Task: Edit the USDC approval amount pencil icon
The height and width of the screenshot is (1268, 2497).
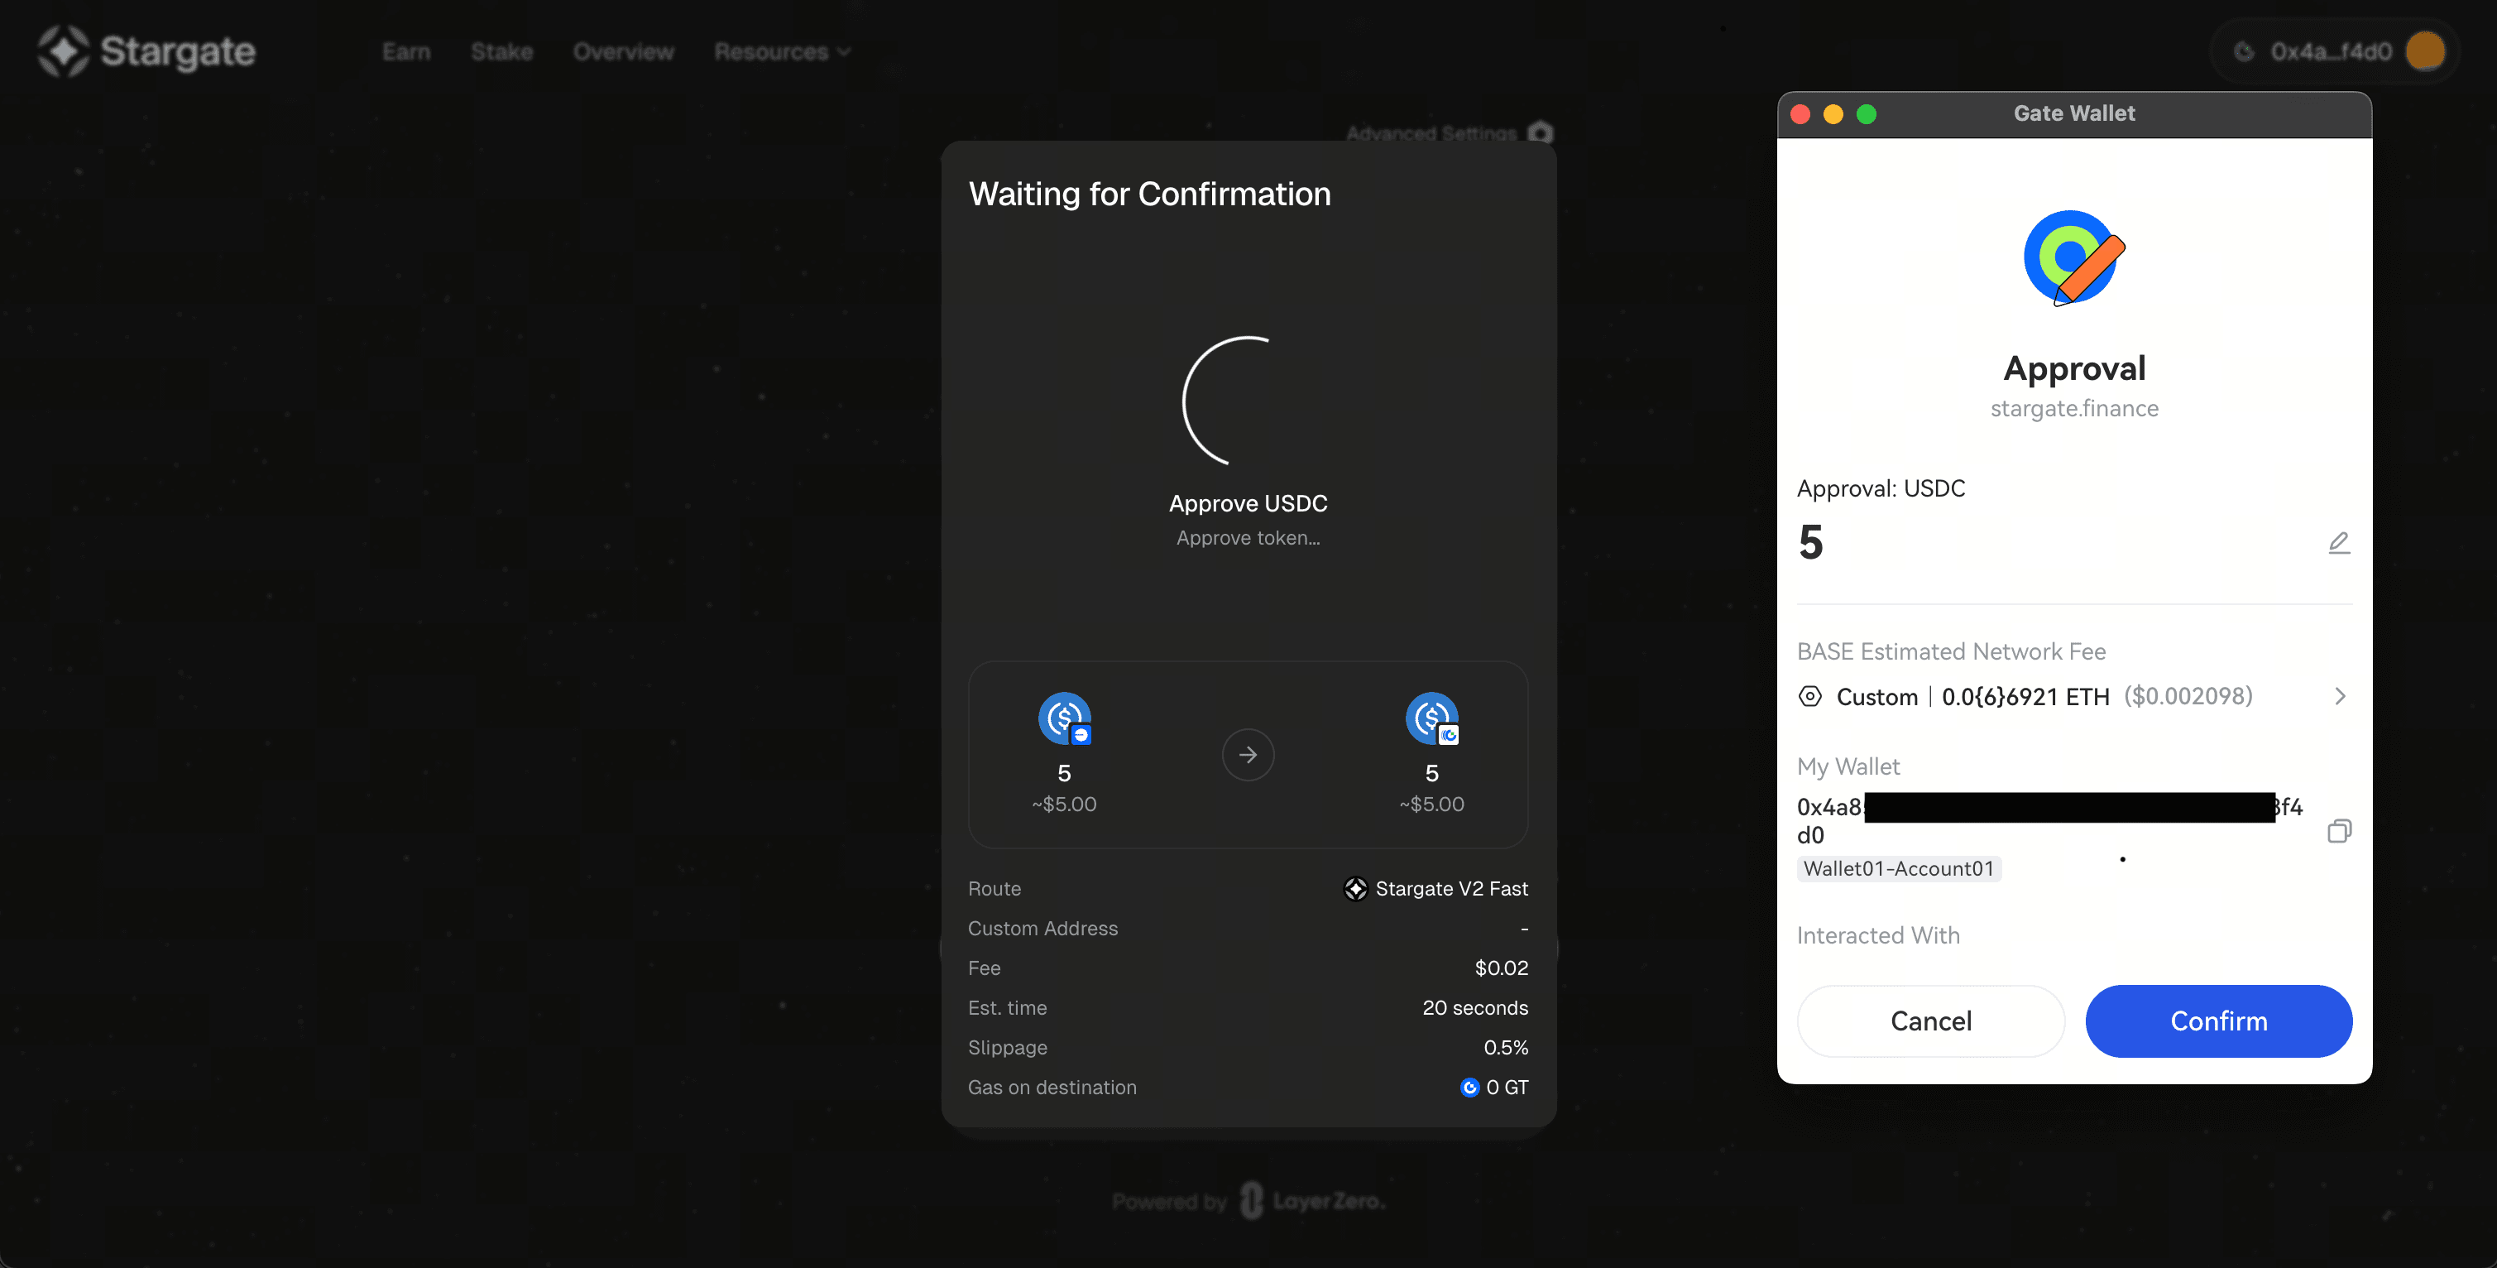Action: 2338,543
